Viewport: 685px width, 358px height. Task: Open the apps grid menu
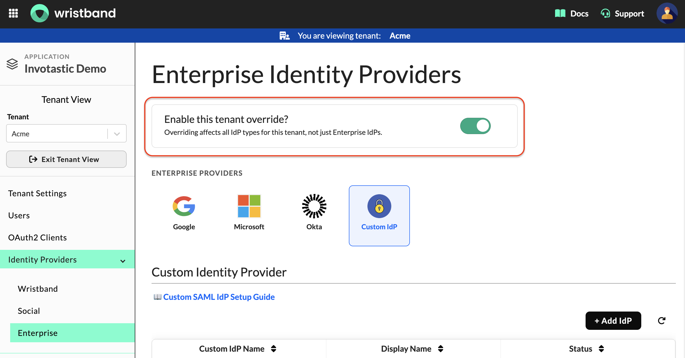pos(13,13)
